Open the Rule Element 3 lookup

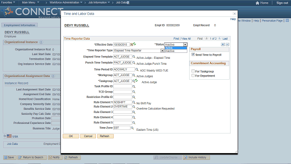[134, 112]
